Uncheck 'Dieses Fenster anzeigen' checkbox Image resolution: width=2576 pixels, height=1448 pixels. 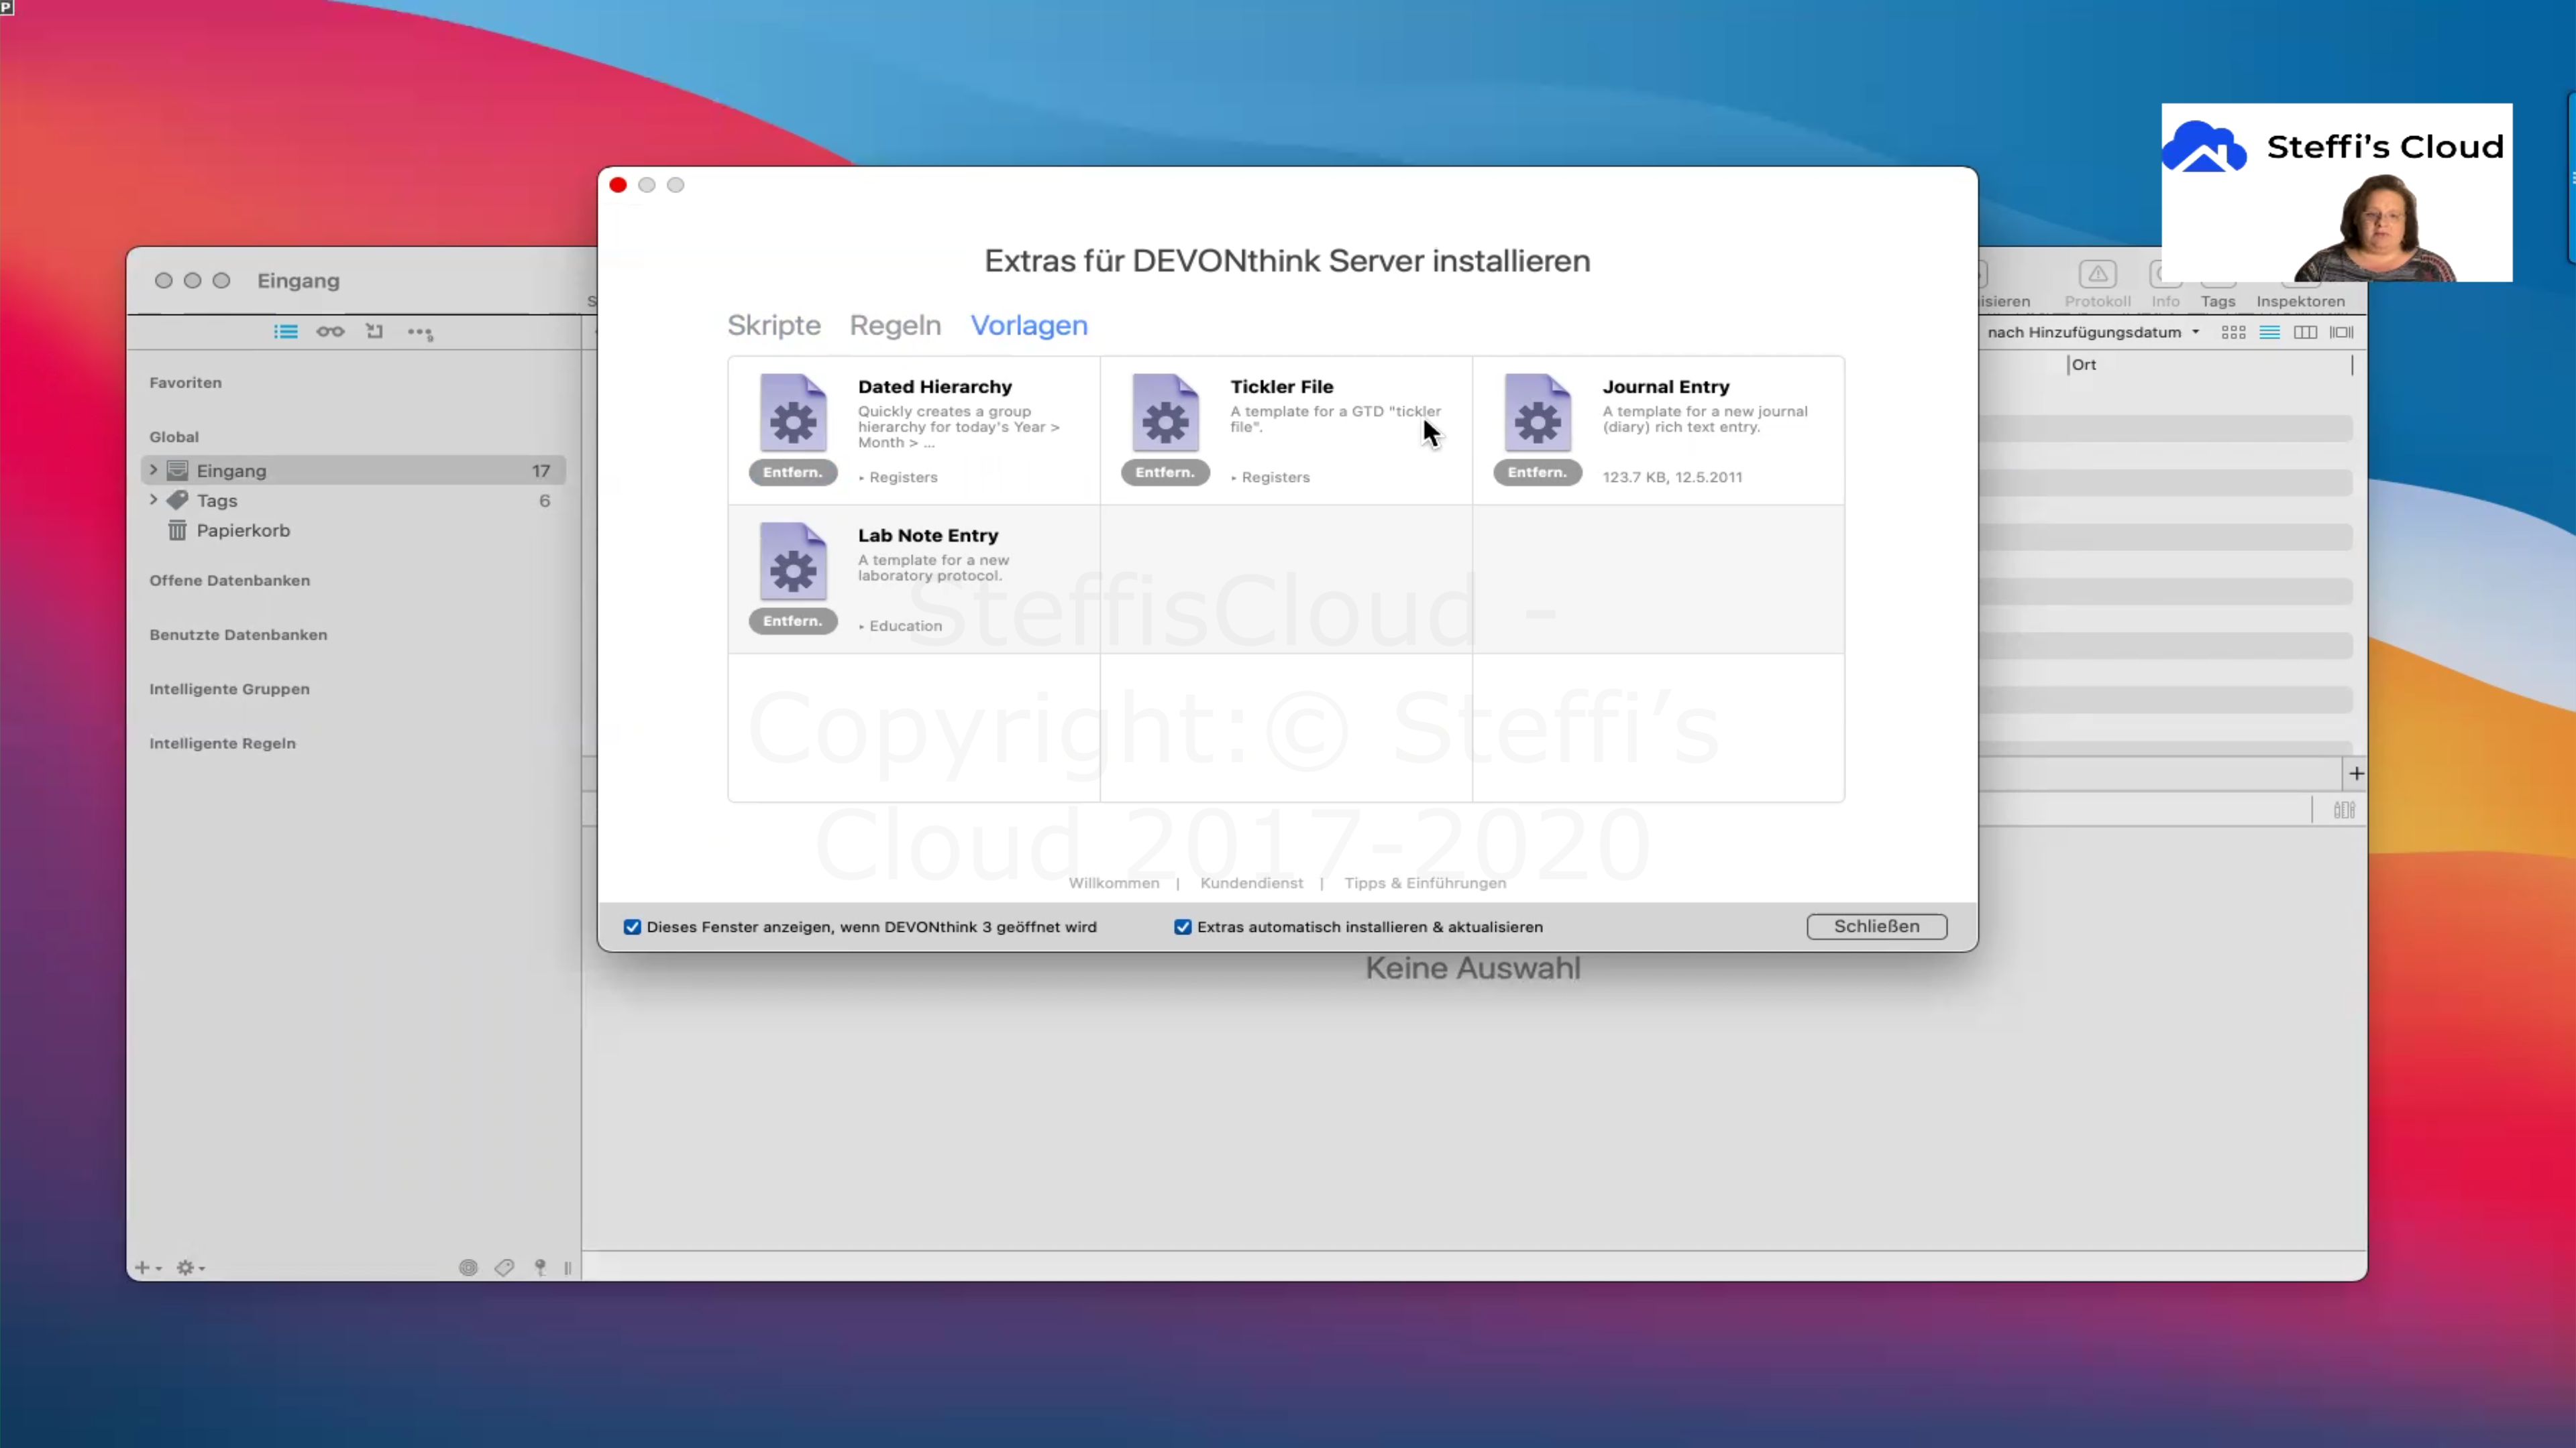tap(632, 926)
